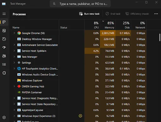The image size is (161, 122).
Task: Open the Startup apps sidebar page
Action: point(4,47)
